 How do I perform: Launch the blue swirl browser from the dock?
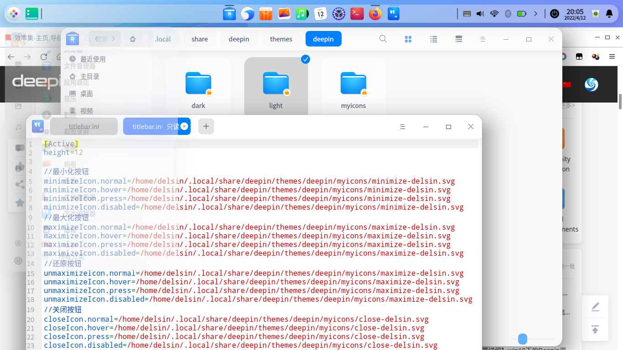click(248, 14)
